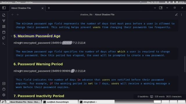Click the battery 100% indicator
186x104 pixels.
pyautogui.click(x=180, y=2)
